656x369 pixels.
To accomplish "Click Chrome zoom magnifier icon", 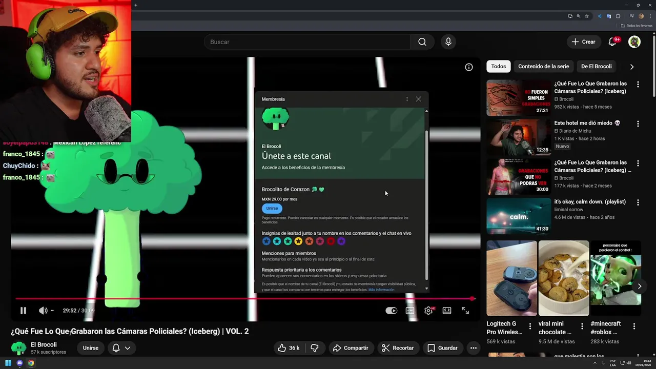I will click(578, 16).
